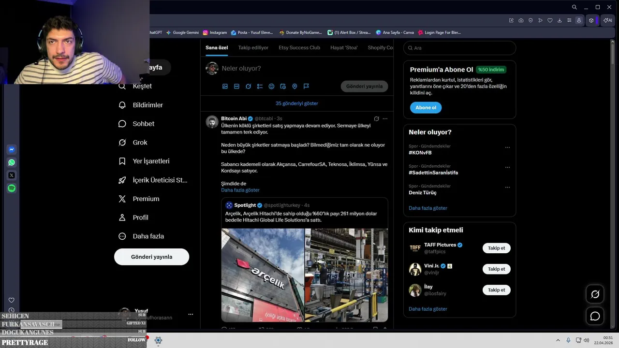Image resolution: width=619 pixels, height=348 pixels.
Task: Follow TAFF Pictures with Takip et
Action: pos(496,248)
